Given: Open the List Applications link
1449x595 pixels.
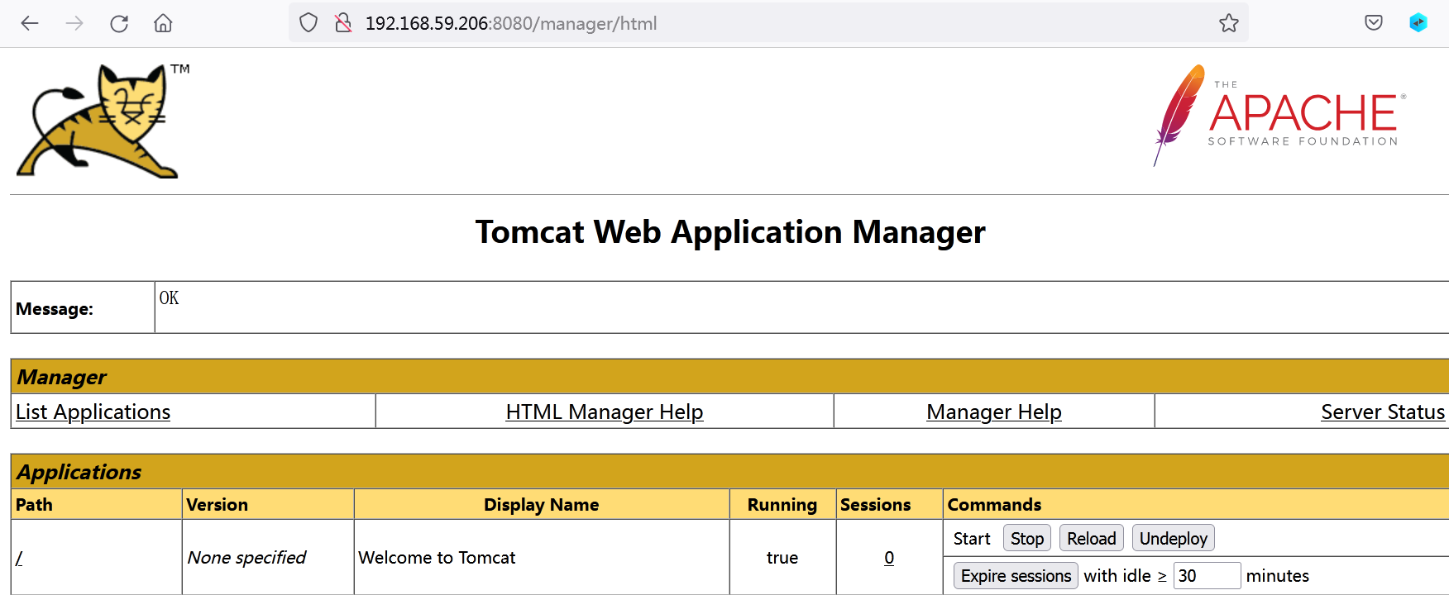Looking at the screenshot, I should [x=93, y=412].
